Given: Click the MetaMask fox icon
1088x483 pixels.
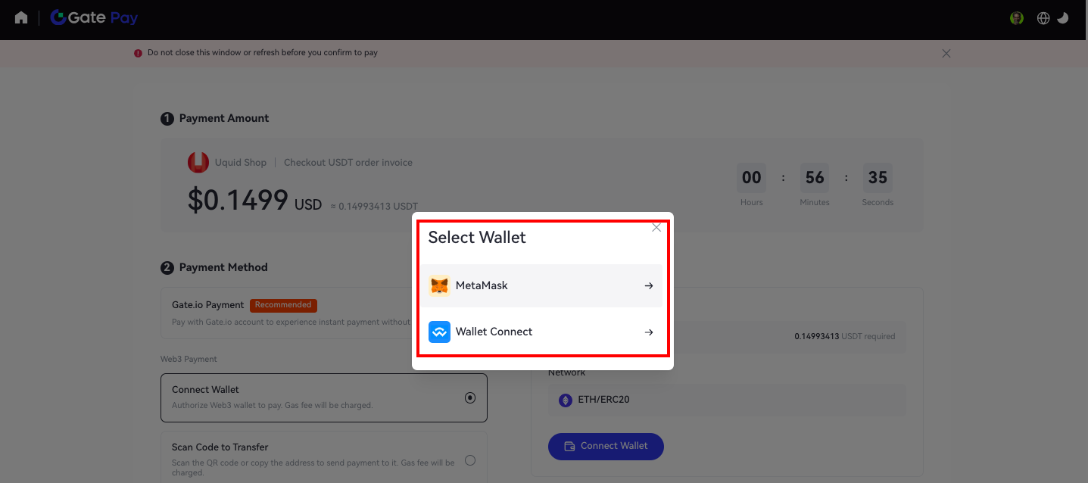Looking at the screenshot, I should coord(439,286).
